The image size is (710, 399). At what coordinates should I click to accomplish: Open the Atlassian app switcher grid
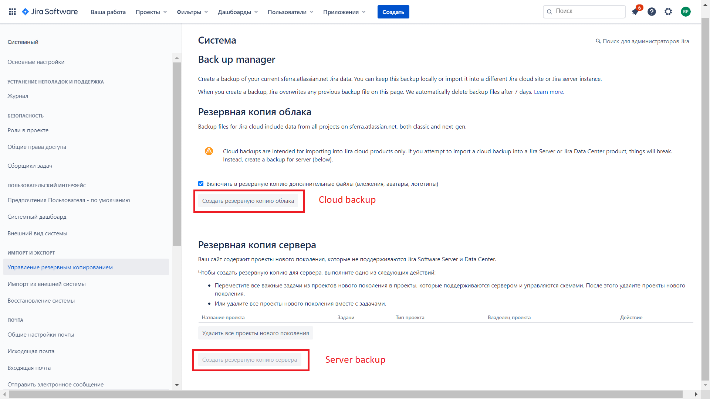coord(12,11)
